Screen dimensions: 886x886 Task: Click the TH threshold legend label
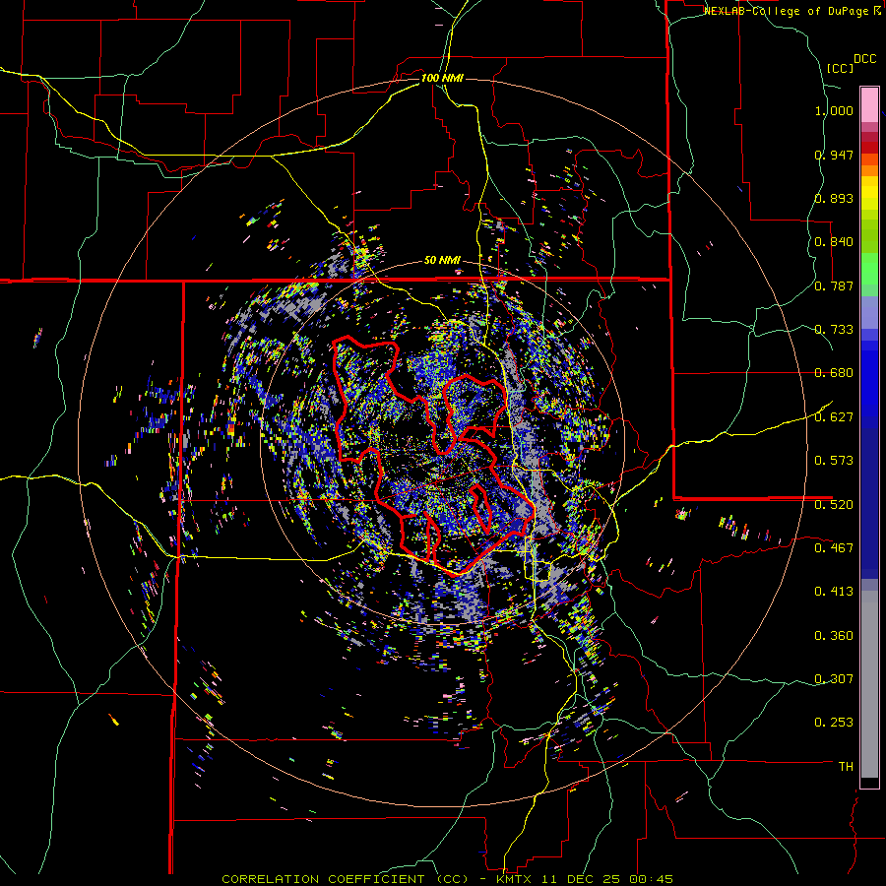(846, 767)
